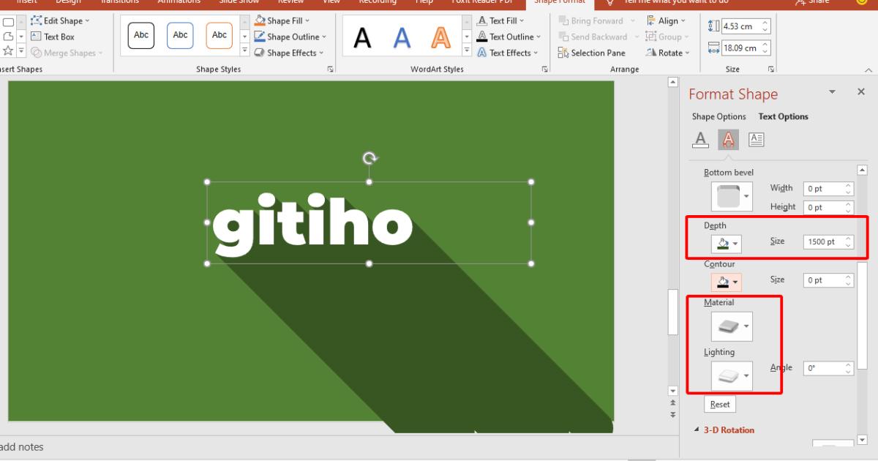Expand the Insert Shapes gallery
The width and height of the screenshot is (878, 461).
(20, 53)
